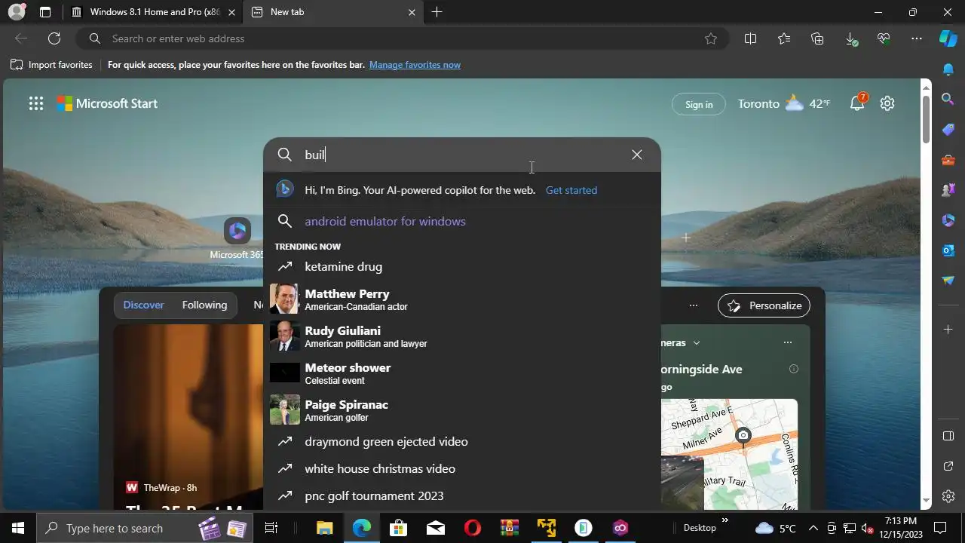Image resolution: width=965 pixels, height=543 pixels.
Task: Click Get started for Bing copilot
Action: [x=571, y=190]
